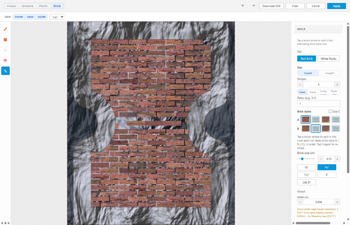This screenshot has height=225, width=350.
Task: Toggle GEOM snap option
Action: [42, 17]
